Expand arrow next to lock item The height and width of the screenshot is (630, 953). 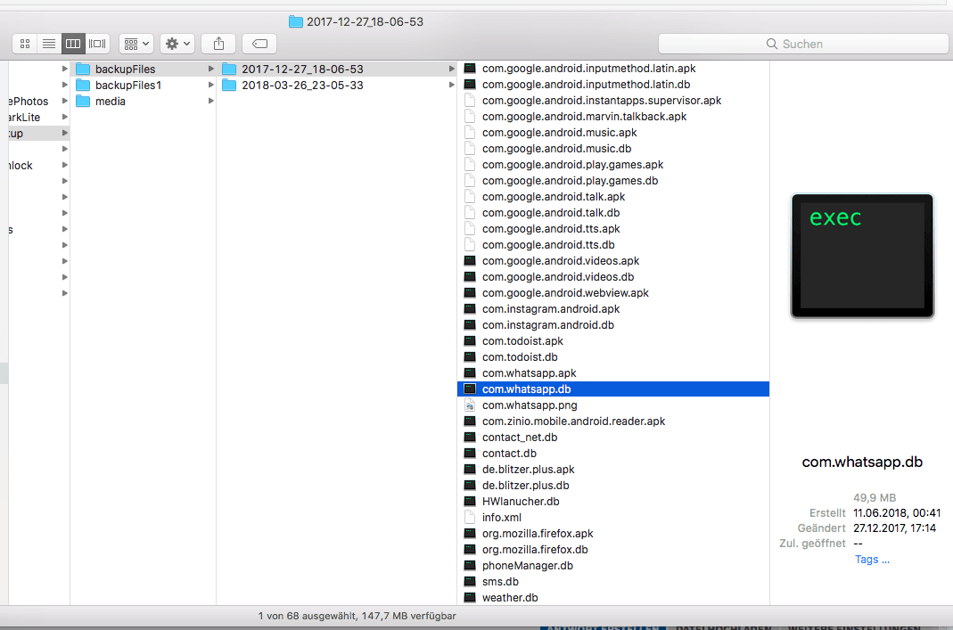[x=64, y=165]
